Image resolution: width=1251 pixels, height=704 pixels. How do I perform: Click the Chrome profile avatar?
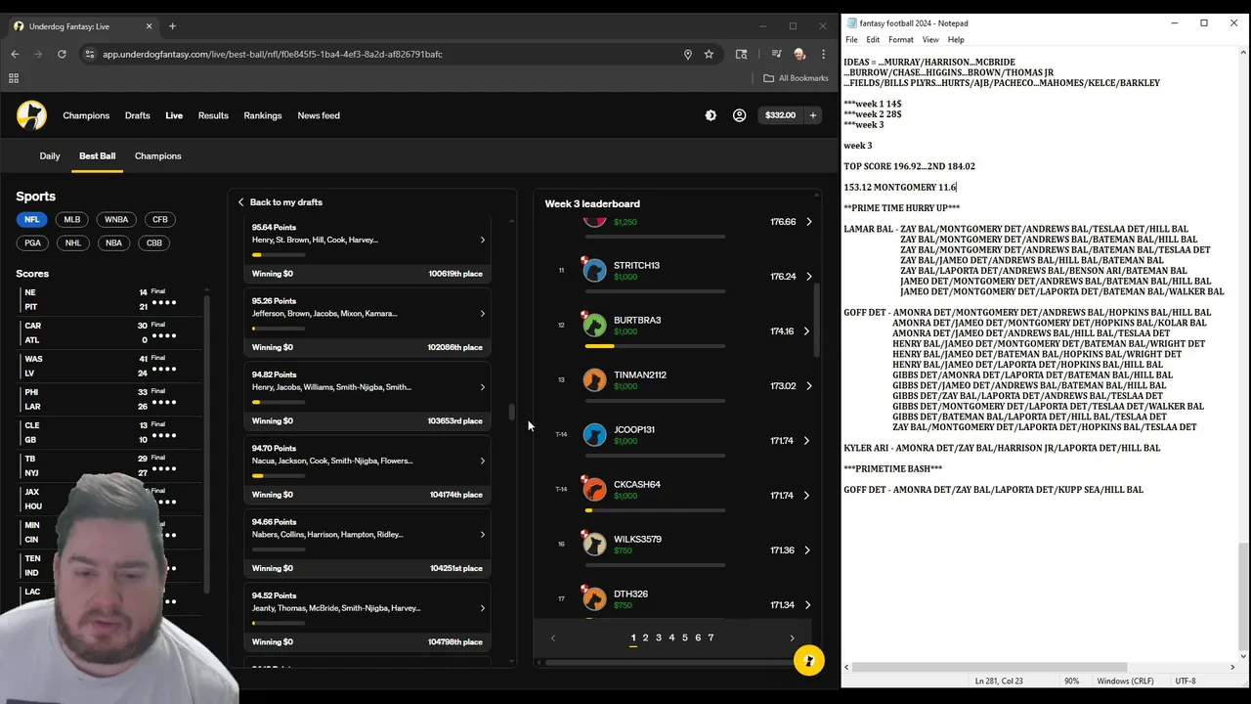point(799,54)
